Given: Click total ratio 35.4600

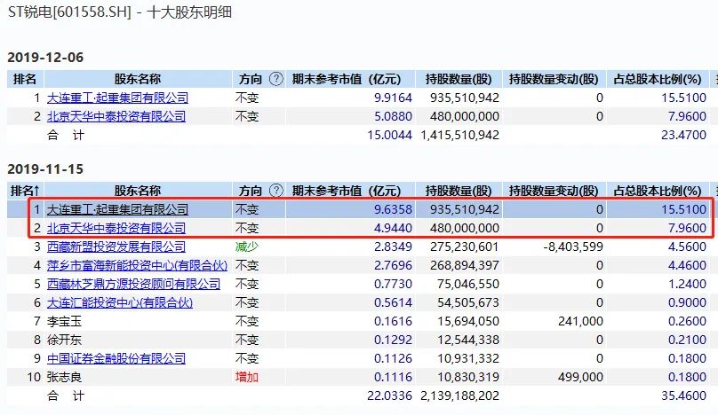Looking at the screenshot, I should [x=683, y=395].
